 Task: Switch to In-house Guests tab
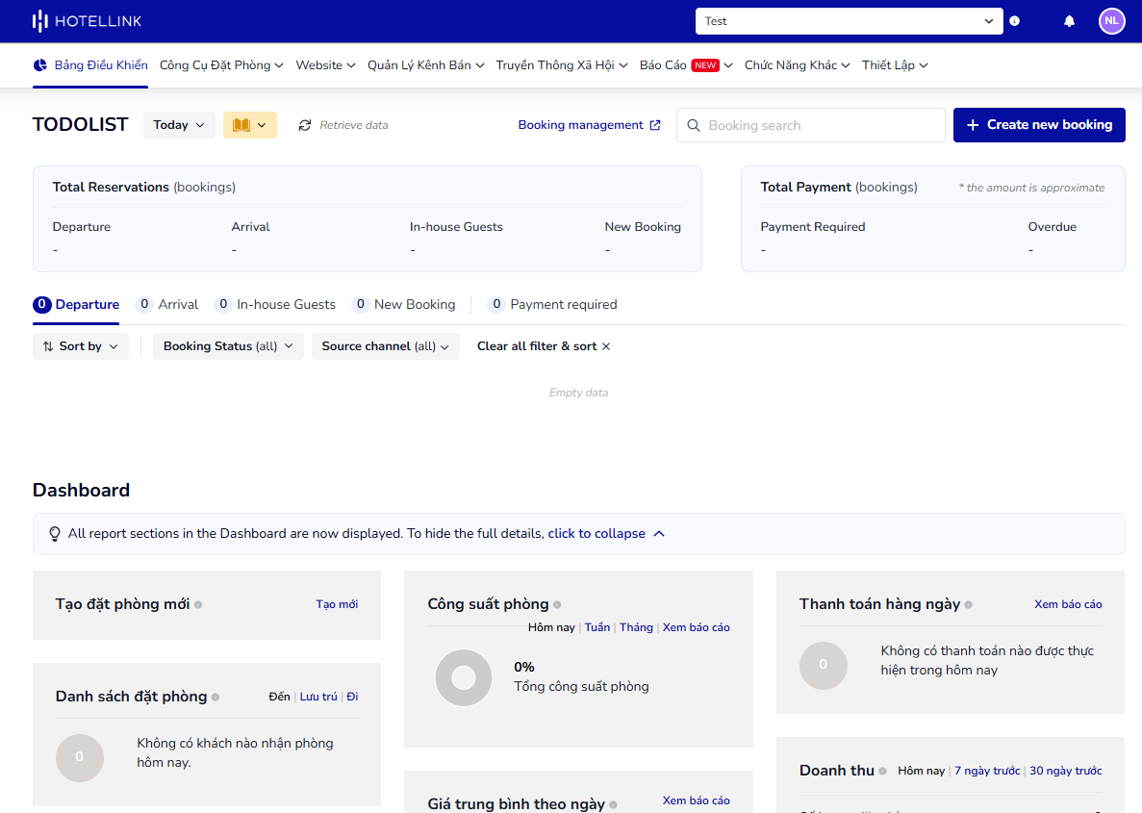pyautogui.click(x=274, y=304)
